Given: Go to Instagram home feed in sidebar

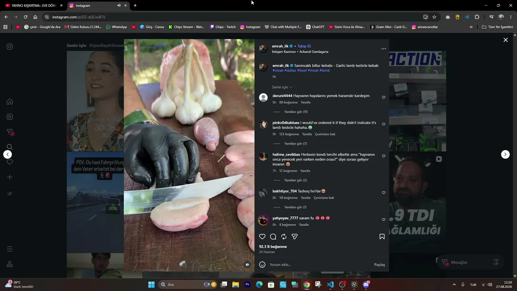Looking at the screenshot, I should pyautogui.click(x=10, y=101).
